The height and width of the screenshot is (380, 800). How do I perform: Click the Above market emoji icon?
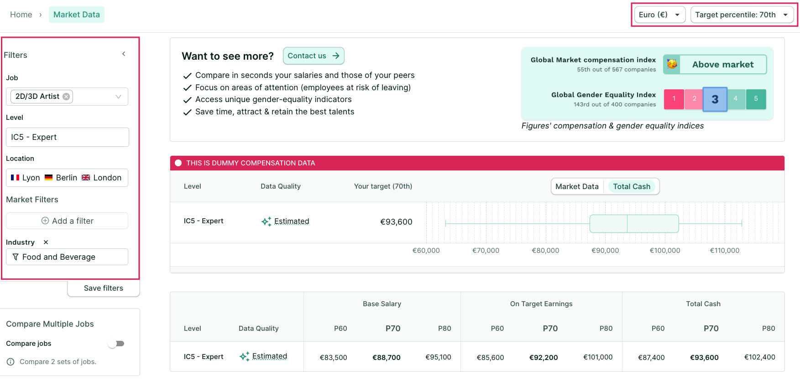672,64
